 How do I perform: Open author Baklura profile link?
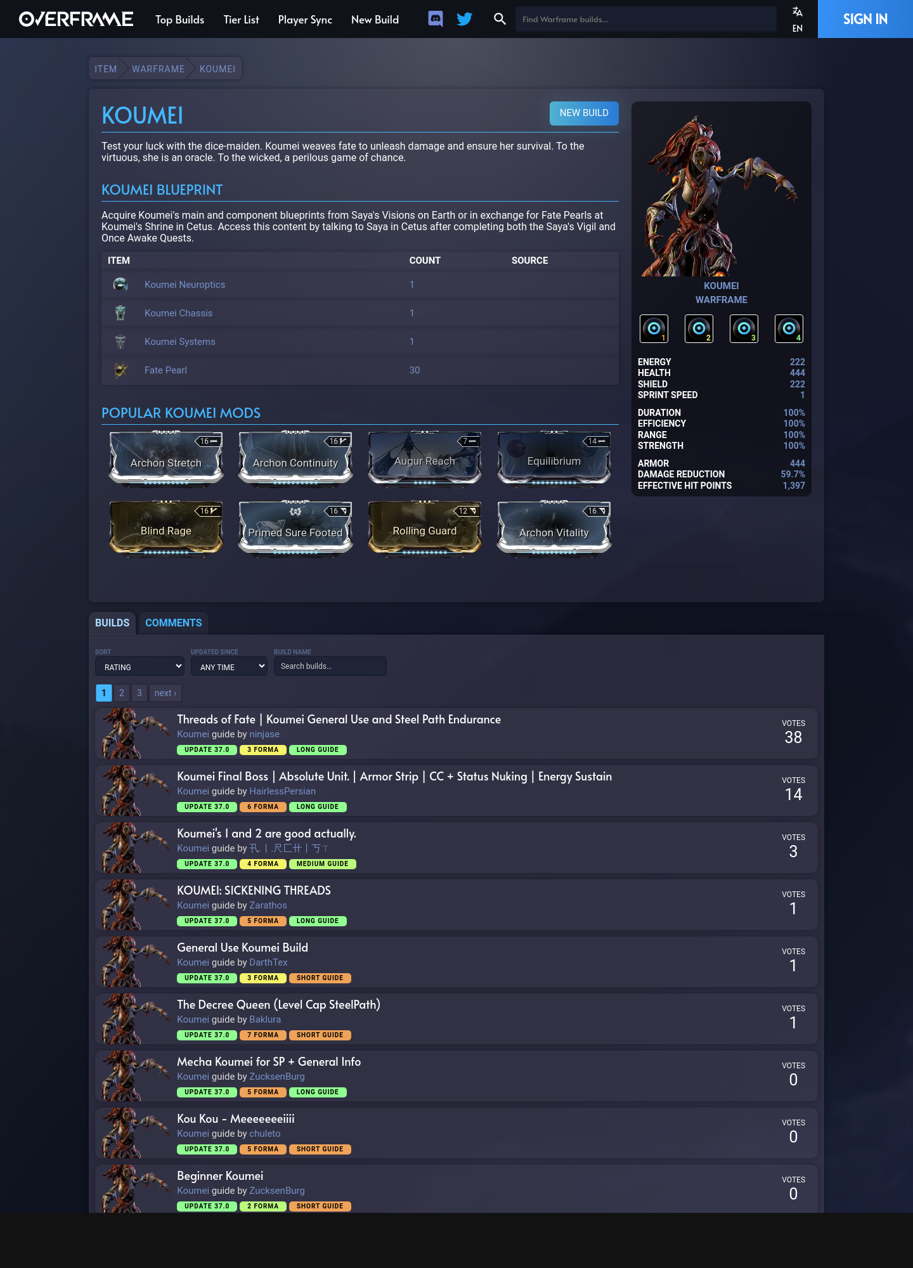265,1019
